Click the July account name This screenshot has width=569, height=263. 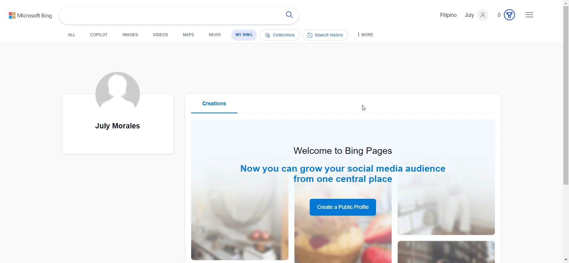(469, 15)
